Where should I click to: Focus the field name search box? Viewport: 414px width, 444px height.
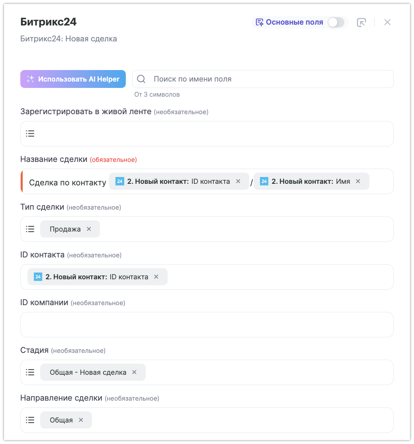(x=271, y=79)
